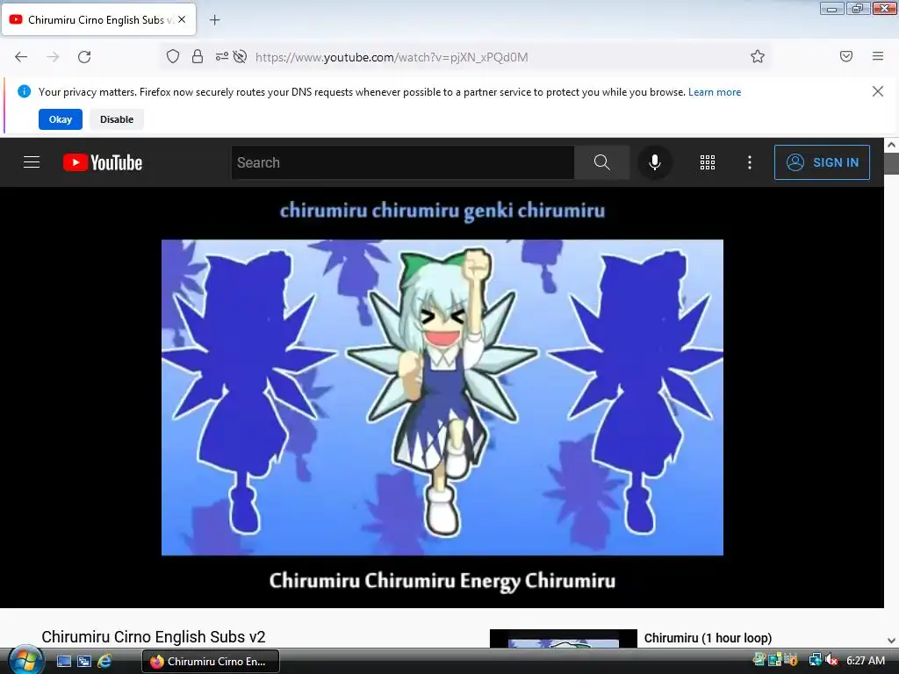The width and height of the screenshot is (899, 674).
Task: Open the Chirumiru (1 hour loop) suggested video
Action: pos(708,638)
